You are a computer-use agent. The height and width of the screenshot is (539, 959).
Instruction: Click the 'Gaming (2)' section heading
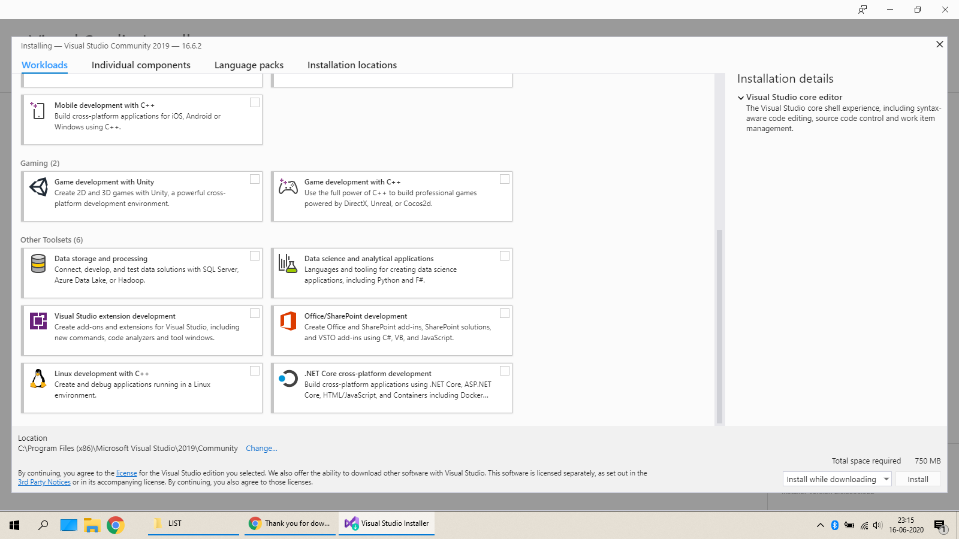point(40,163)
